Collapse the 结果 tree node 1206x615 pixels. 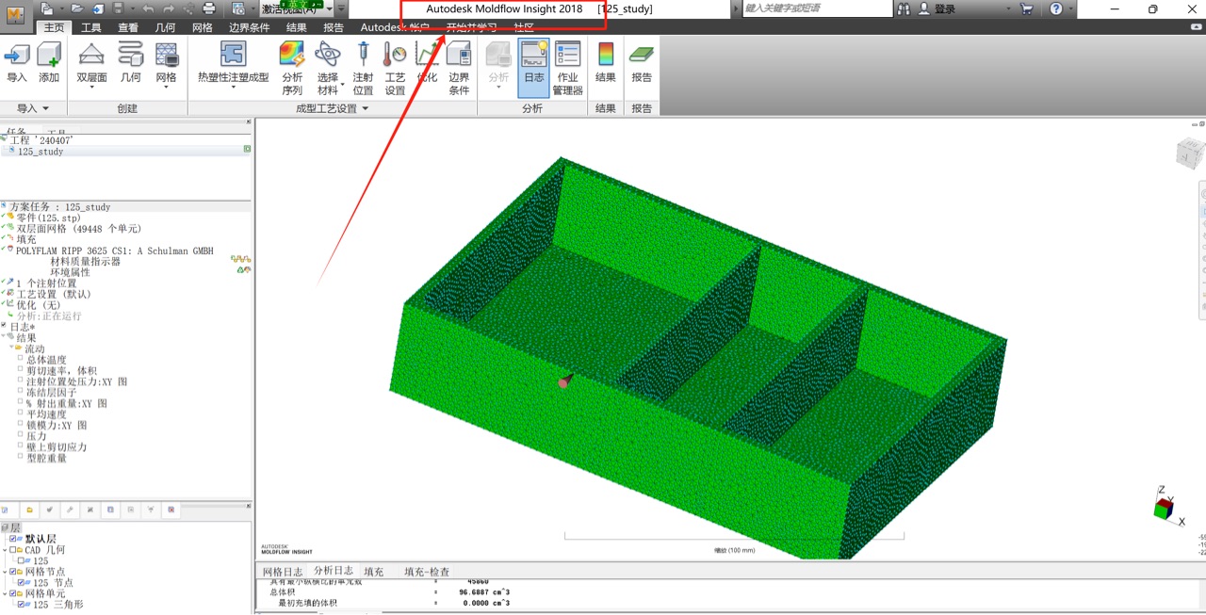5,337
